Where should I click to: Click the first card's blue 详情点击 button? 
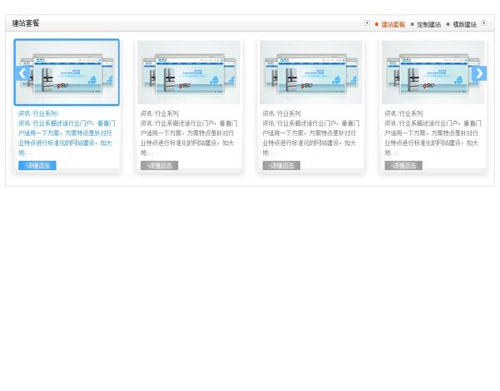37,165
